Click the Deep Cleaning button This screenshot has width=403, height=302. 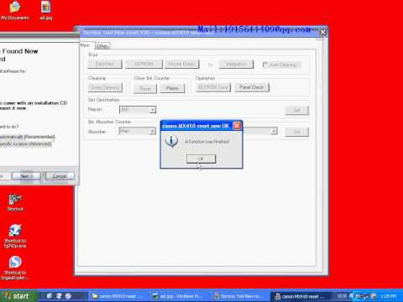click(x=105, y=88)
